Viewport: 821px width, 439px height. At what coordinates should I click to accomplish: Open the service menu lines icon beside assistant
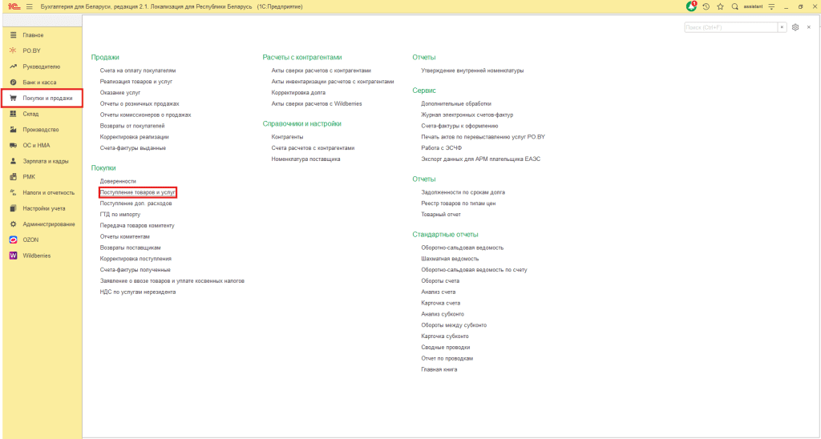tap(770, 6)
